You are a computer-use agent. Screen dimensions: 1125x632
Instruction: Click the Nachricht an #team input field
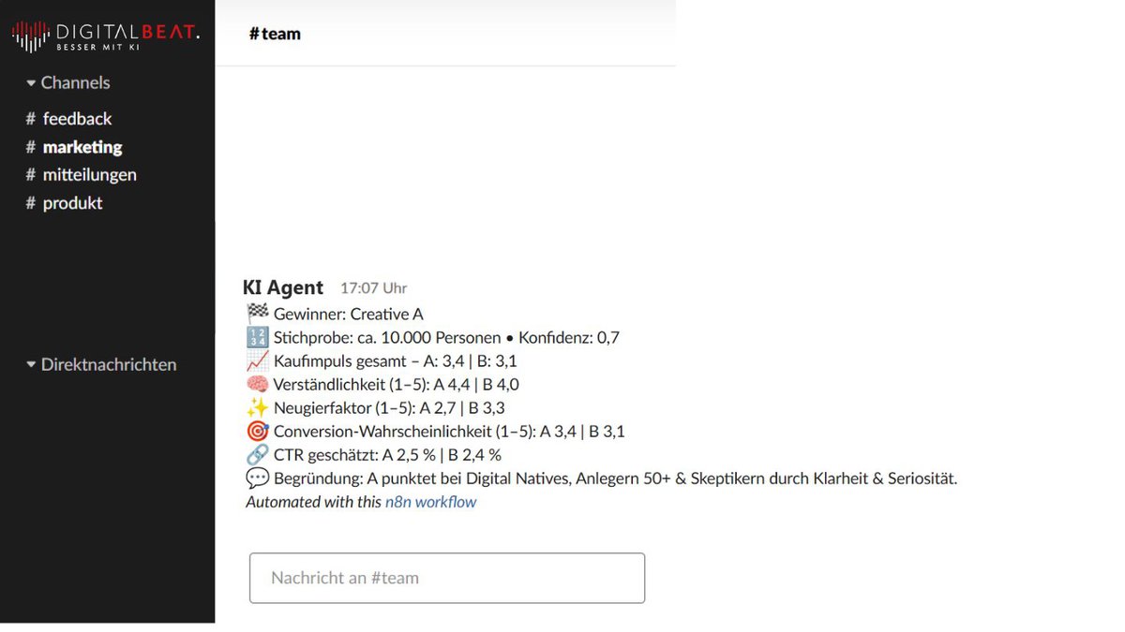click(446, 578)
